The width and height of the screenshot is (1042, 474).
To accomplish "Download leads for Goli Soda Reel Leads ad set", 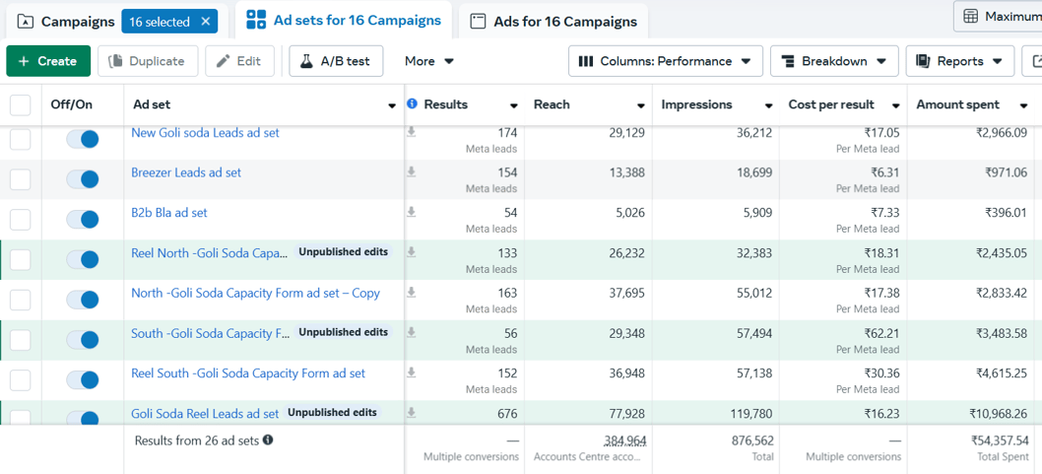I will coord(412,413).
